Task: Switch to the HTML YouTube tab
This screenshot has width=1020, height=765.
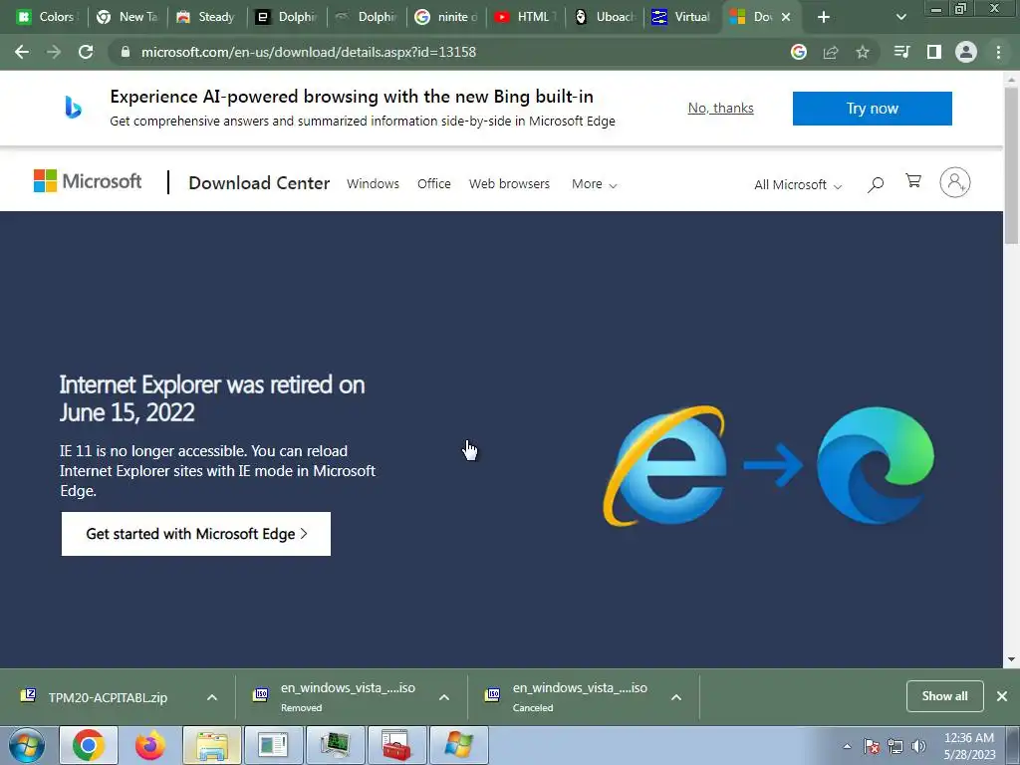Action: 526,17
